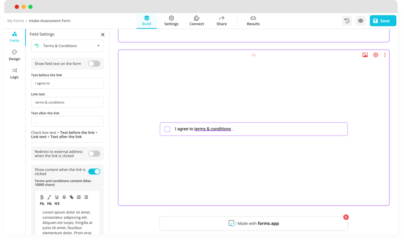Remove the Made with forms.app badge
This screenshot has width=404, height=241.
[x=346, y=217]
